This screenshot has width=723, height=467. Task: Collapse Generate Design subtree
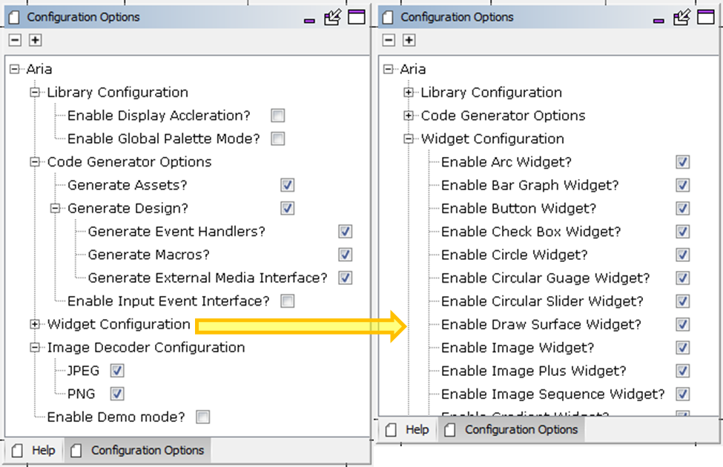click(x=56, y=209)
